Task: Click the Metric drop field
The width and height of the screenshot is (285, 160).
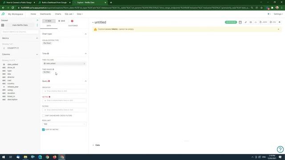Action: [64, 100]
